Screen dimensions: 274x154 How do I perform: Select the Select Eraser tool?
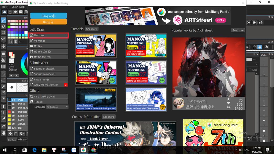click(x=3, y=99)
